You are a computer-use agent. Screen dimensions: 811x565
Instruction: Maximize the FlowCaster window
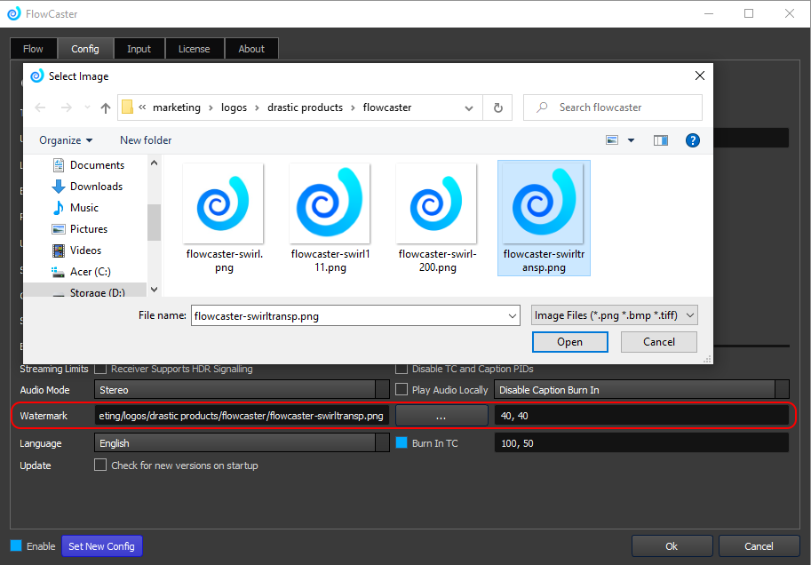click(x=749, y=13)
